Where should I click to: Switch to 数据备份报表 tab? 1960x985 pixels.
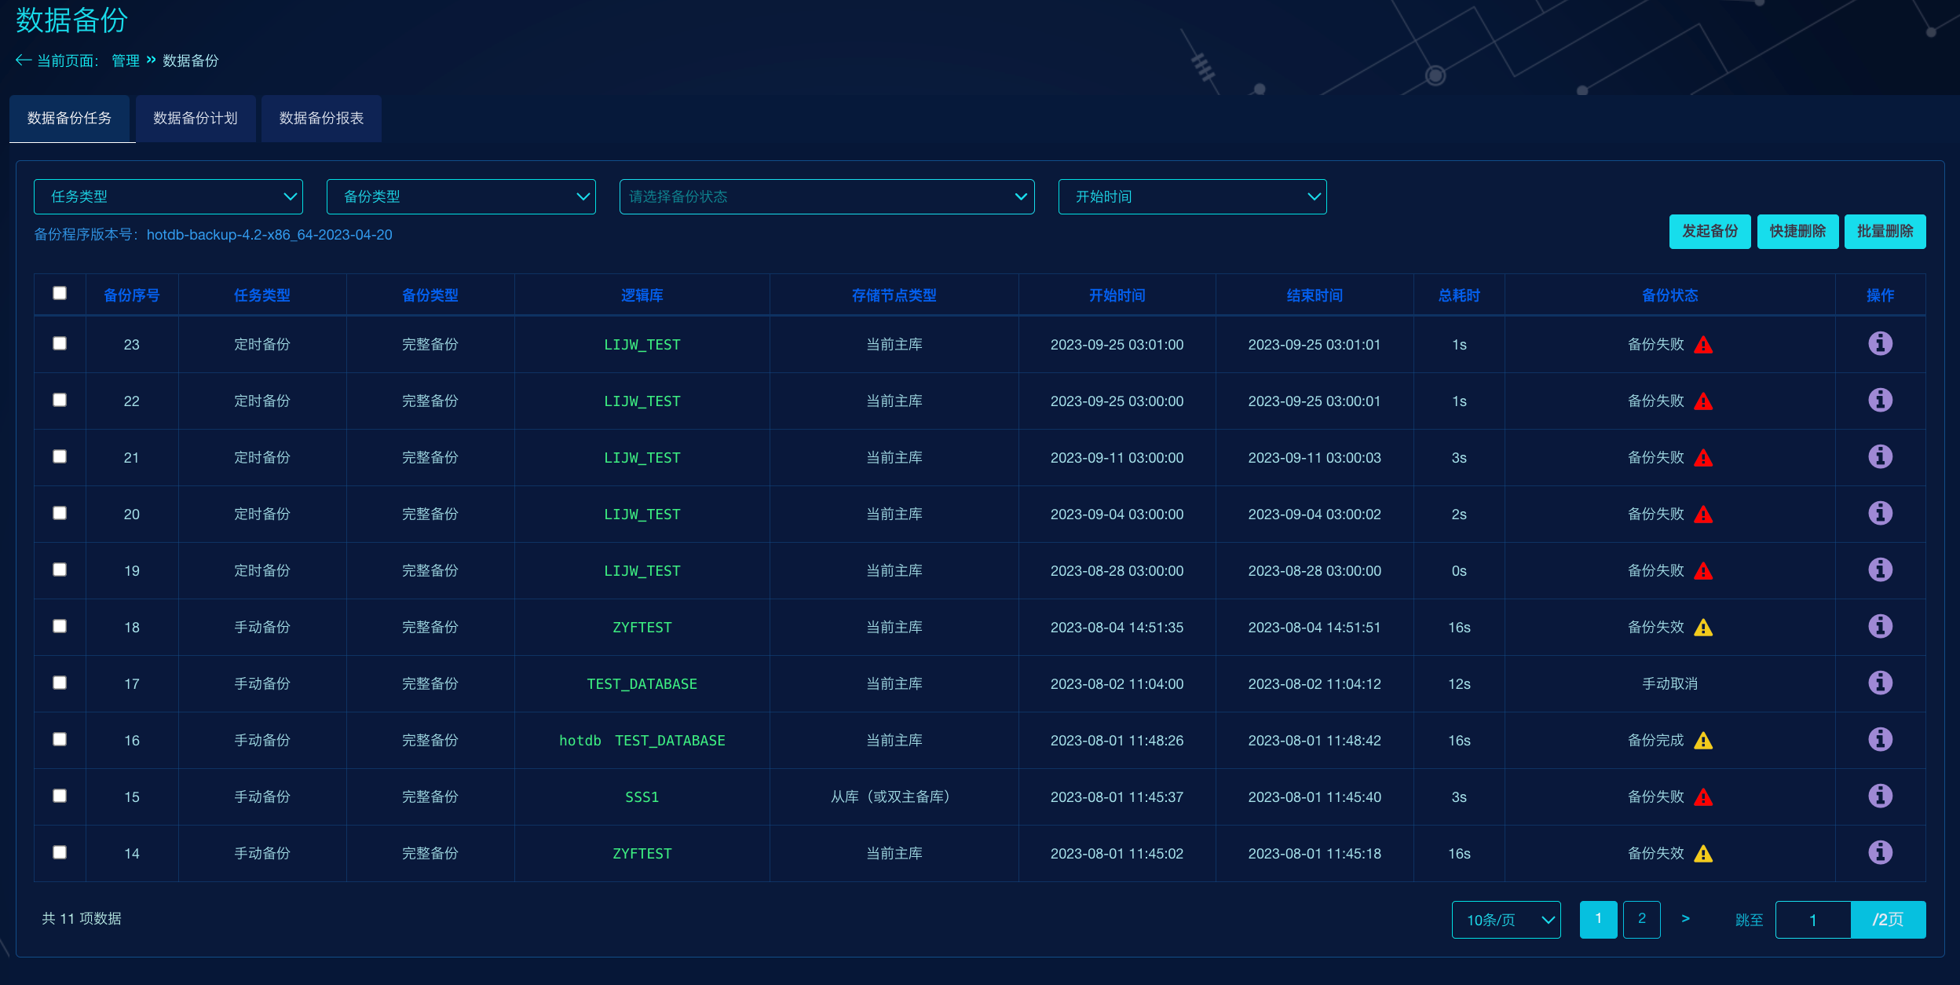click(x=321, y=119)
